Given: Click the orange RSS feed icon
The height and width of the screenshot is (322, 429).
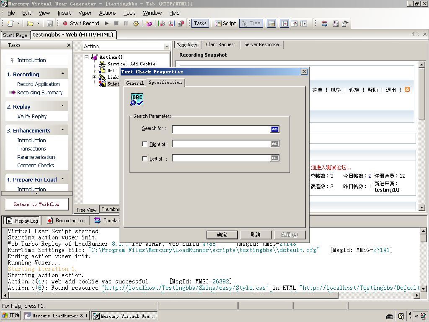Looking at the screenshot, I should click(407, 90).
